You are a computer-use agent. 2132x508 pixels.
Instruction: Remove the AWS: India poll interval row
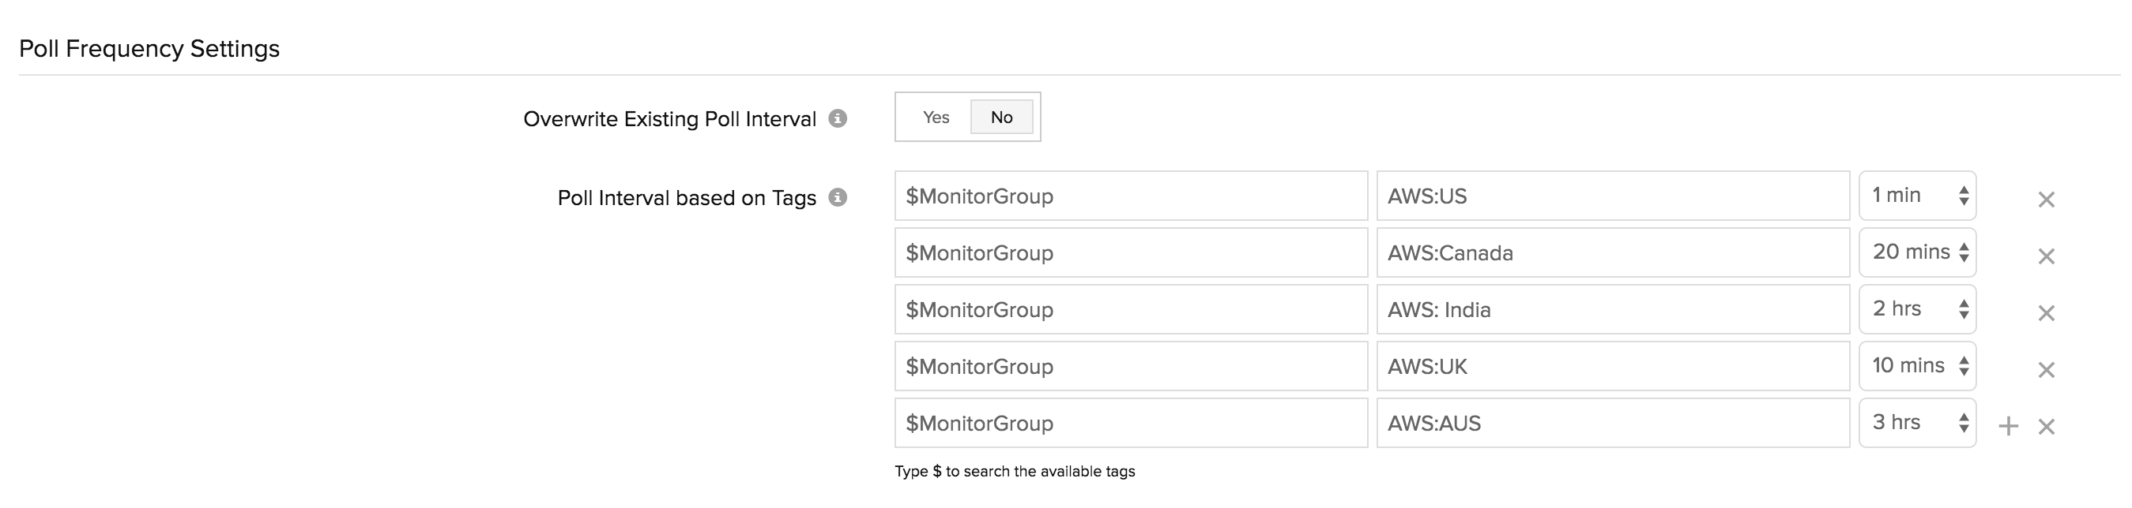tap(2046, 312)
